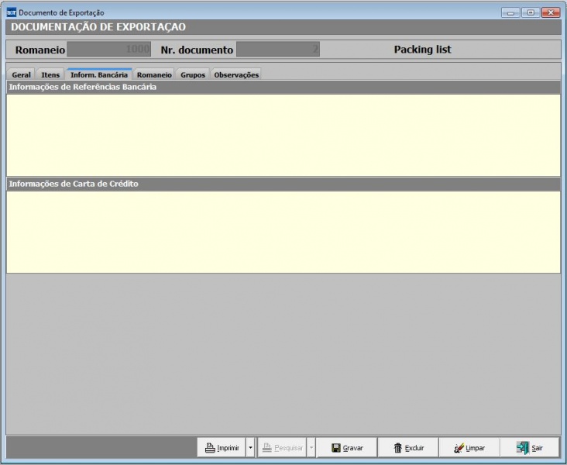Clear the form with Limpar

click(x=469, y=448)
